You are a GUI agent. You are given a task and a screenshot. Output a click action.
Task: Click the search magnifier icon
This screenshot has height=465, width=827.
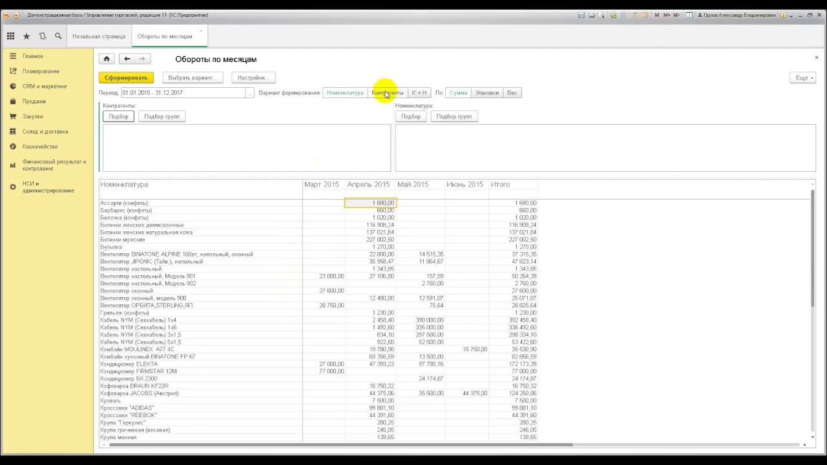click(58, 36)
